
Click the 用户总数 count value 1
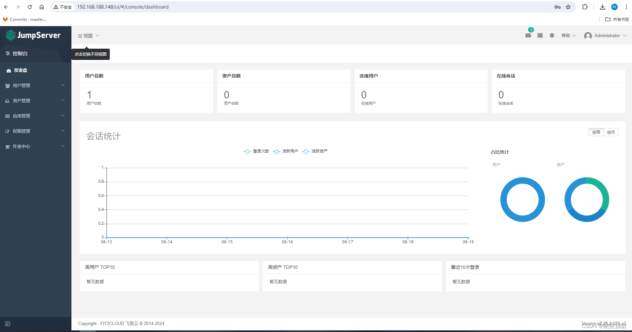point(89,95)
